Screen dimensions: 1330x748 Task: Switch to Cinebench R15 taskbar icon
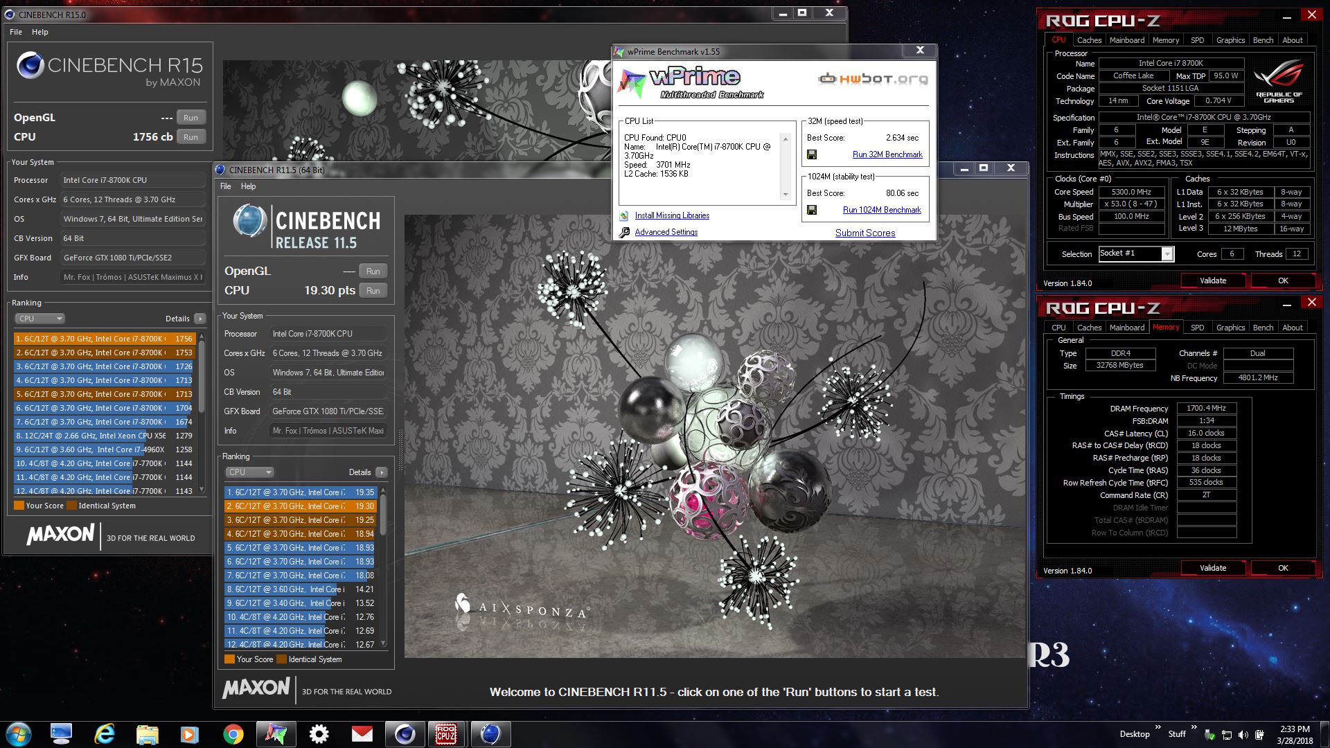(405, 734)
